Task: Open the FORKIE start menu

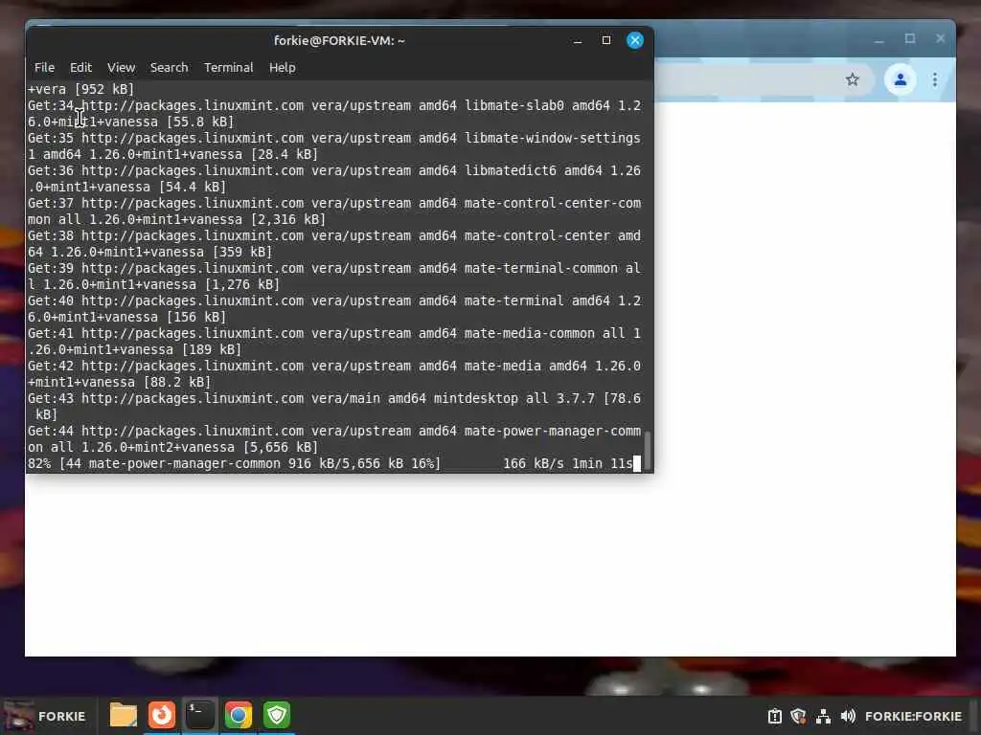Action: click(x=45, y=716)
